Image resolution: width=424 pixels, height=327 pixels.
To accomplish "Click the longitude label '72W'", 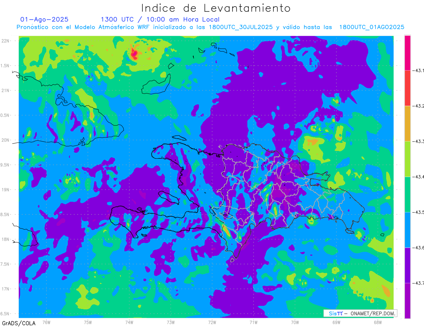I will (212, 322).
